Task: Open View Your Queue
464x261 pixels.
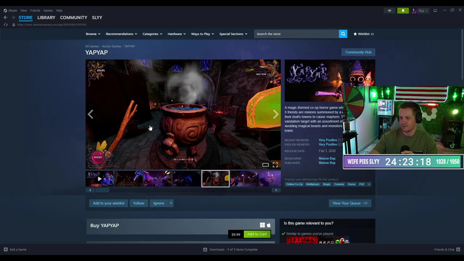Action: click(x=350, y=203)
